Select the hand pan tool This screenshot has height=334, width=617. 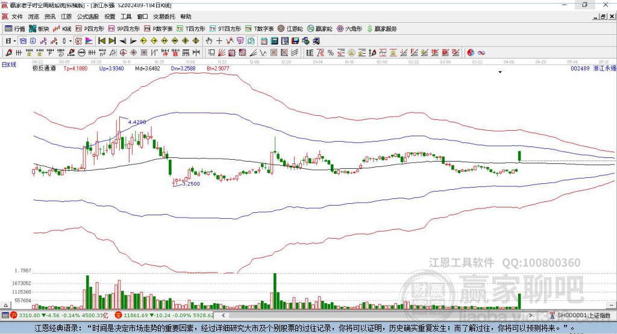pyautogui.click(x=209, y=41)
